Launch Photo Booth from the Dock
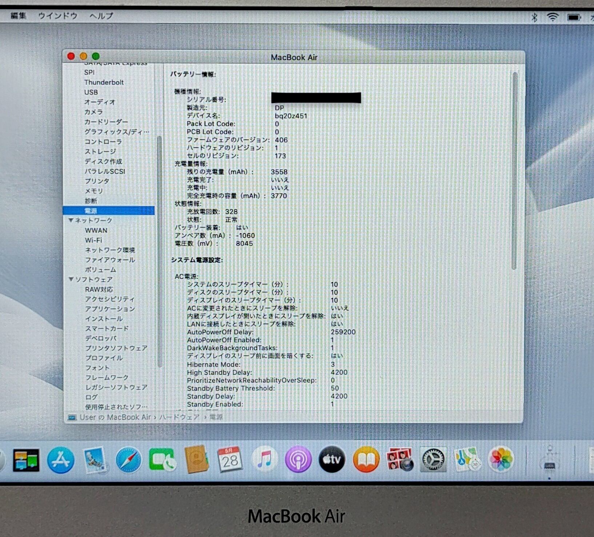The image size is (594, 537). (x=400, y=460)
